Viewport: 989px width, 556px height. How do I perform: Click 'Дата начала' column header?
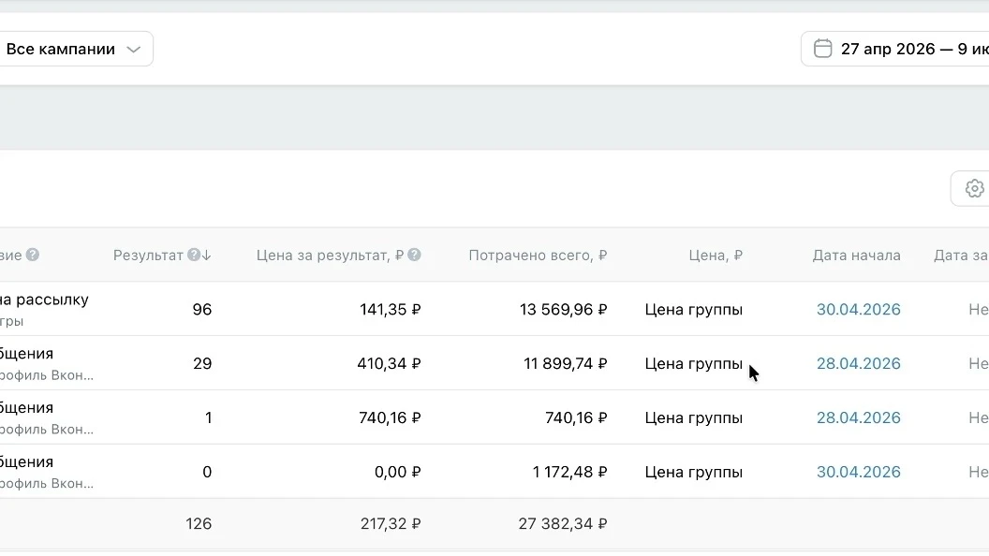(856, 256)
